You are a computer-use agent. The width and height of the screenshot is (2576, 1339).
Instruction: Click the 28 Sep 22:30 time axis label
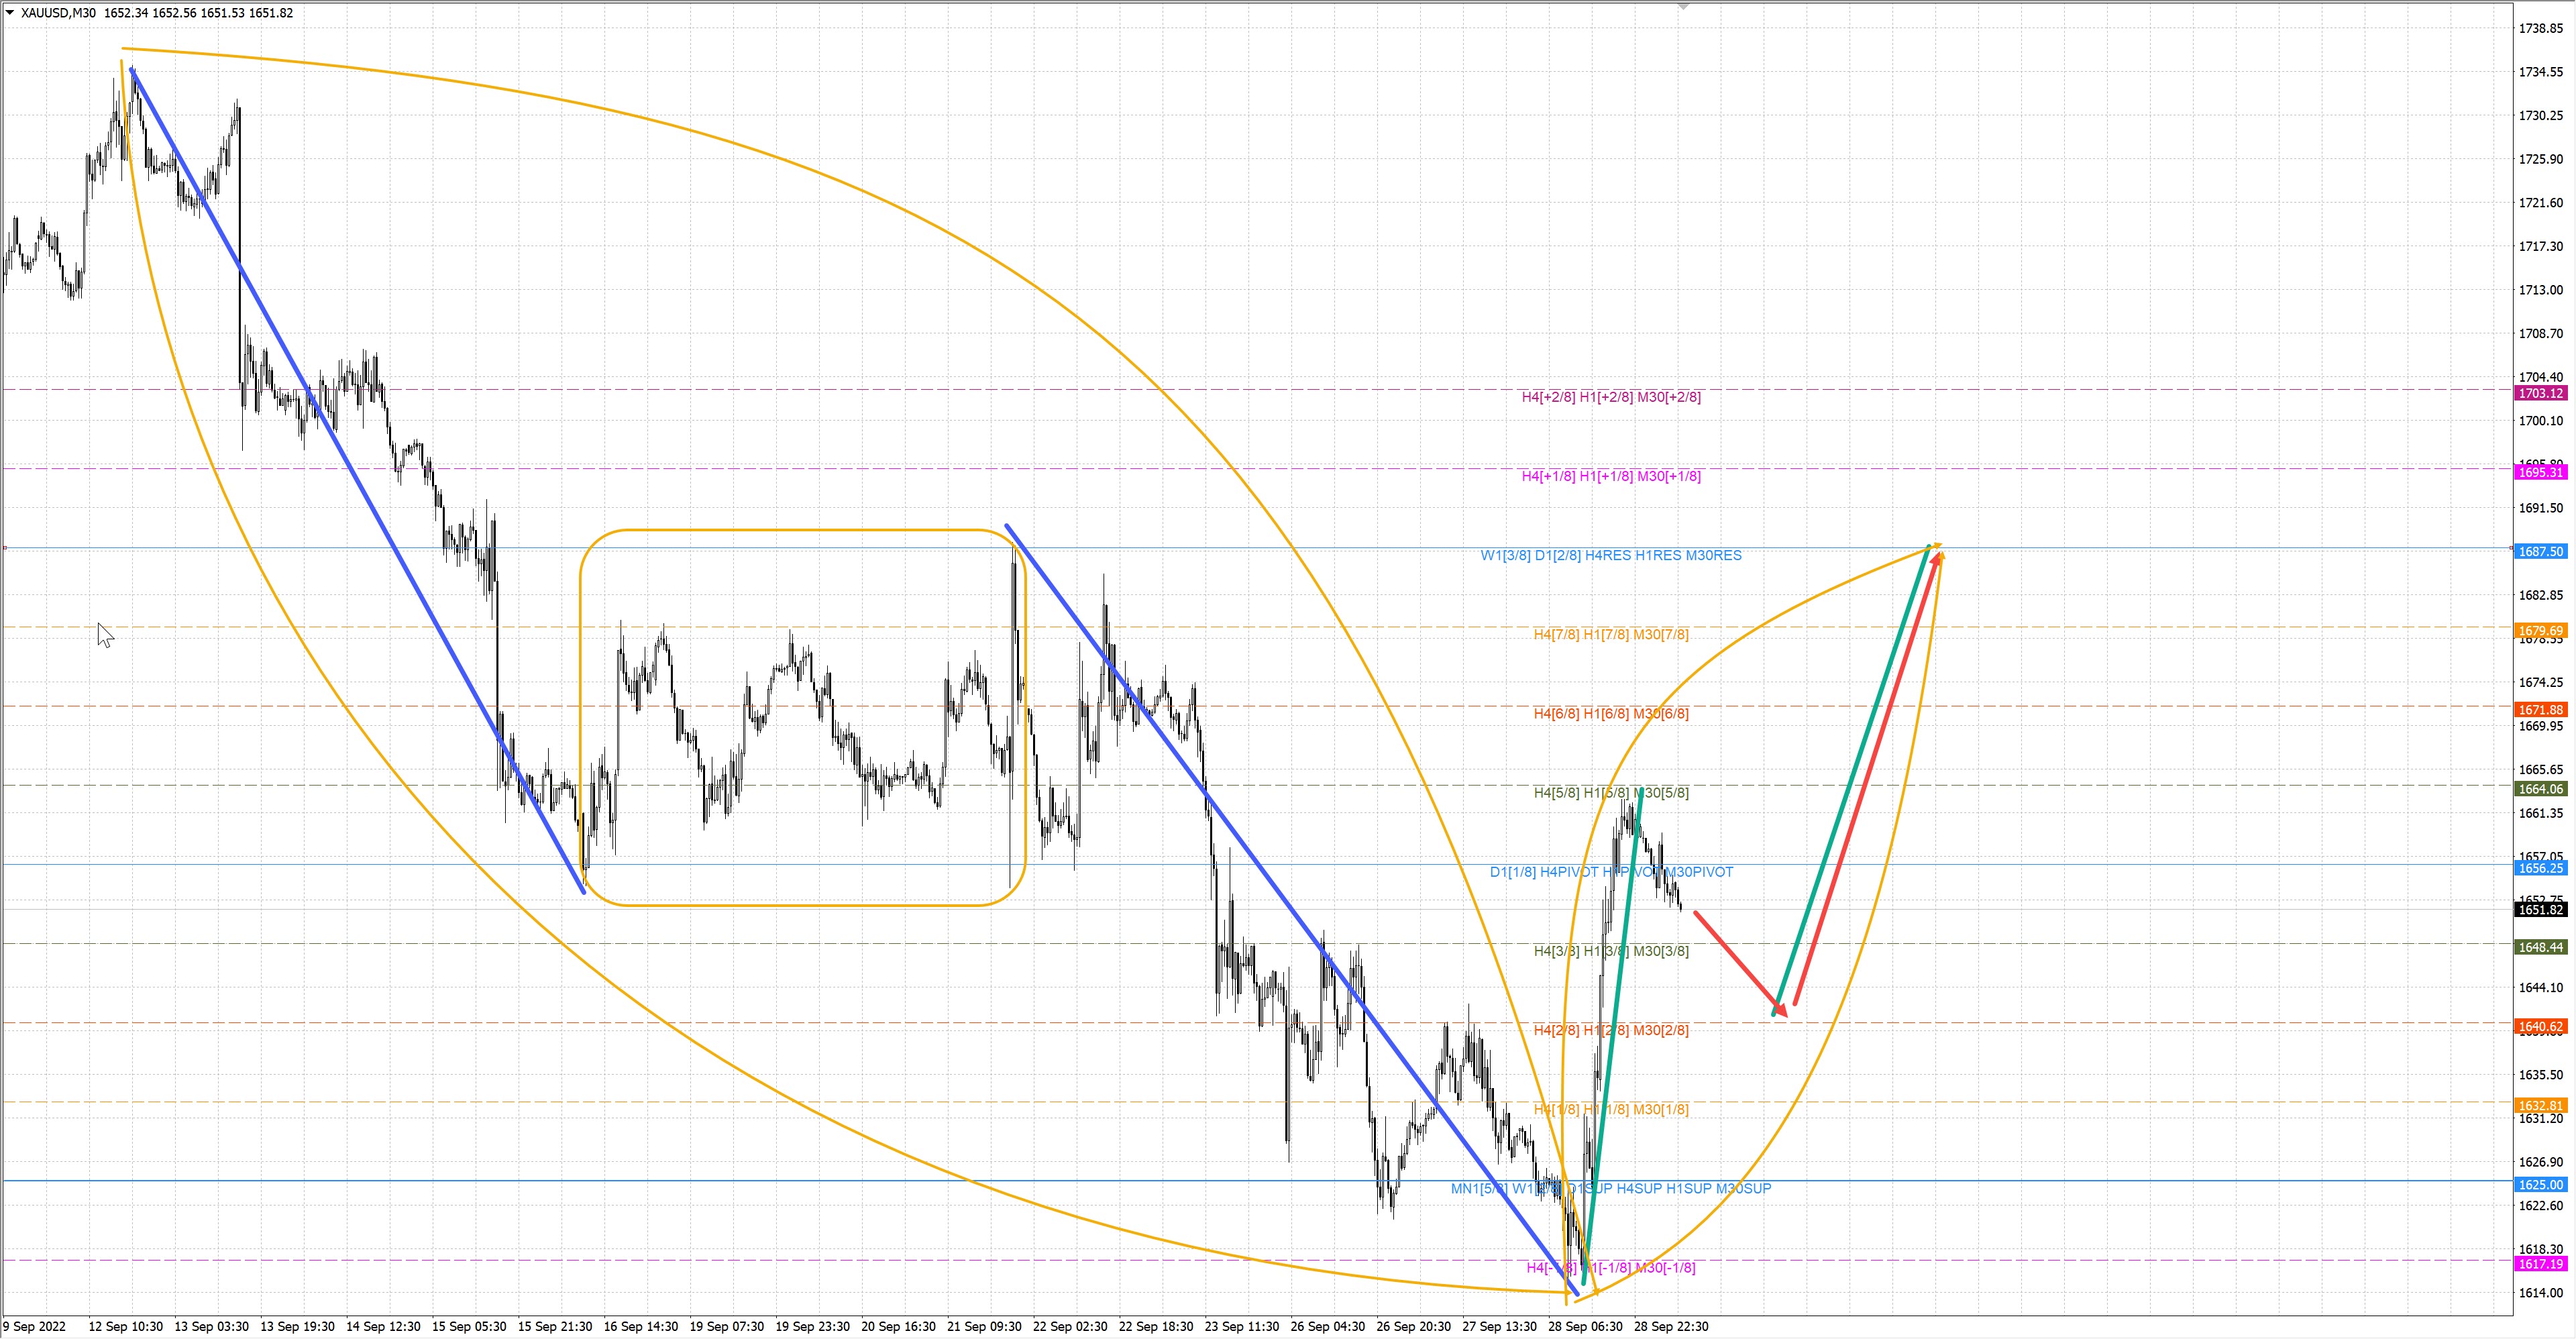(x=1671, y=1326)
